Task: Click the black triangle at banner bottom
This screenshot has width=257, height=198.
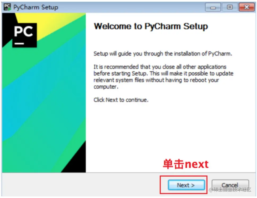Action: click(x=76, y=160)
